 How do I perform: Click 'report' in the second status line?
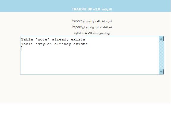77,27
